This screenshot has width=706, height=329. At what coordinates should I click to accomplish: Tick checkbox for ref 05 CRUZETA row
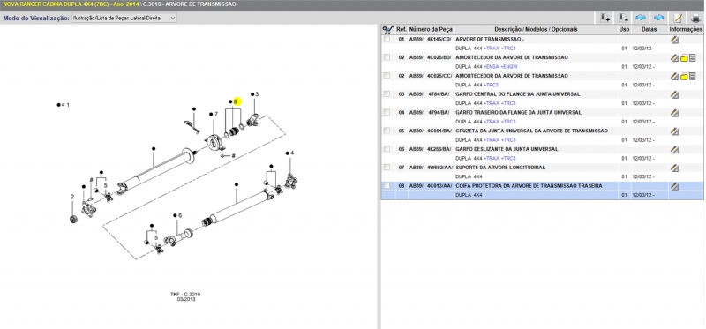[387, 131]
